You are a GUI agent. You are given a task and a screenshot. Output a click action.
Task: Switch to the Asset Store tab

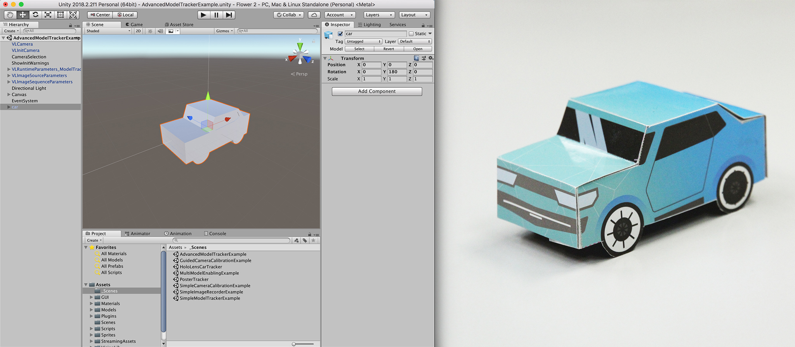179,24
